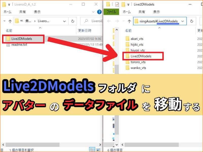Image resolution: width=203 pixels, height=152 pixels.
Task: Expand the ribbon in the LiveroiD_A_1.2 window
Action: pos(93,12)
